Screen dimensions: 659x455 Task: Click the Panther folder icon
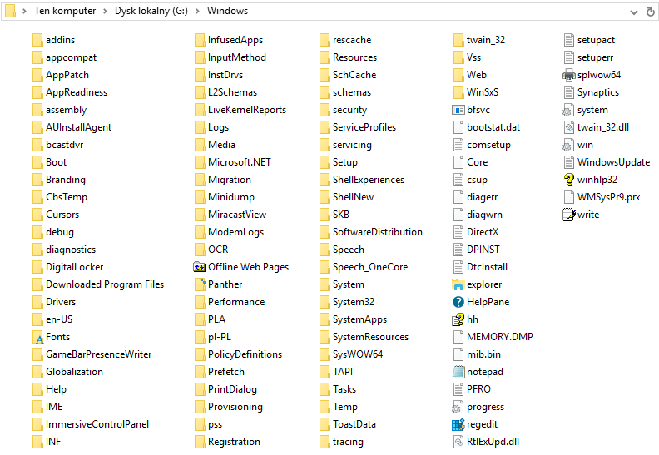tap(200, 284)
